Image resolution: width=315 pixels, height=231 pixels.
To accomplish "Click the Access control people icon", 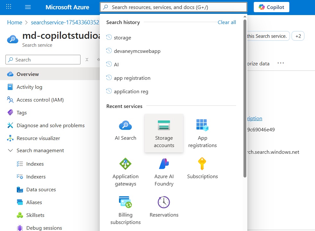I will (10, 100).
